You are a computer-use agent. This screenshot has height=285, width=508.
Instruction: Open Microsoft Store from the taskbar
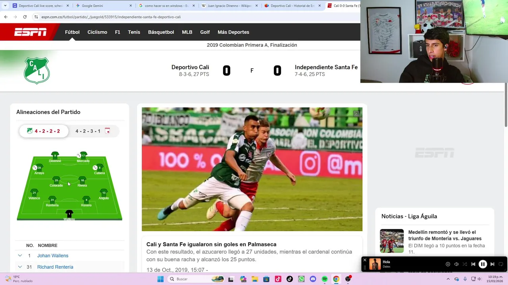(266, 279)
